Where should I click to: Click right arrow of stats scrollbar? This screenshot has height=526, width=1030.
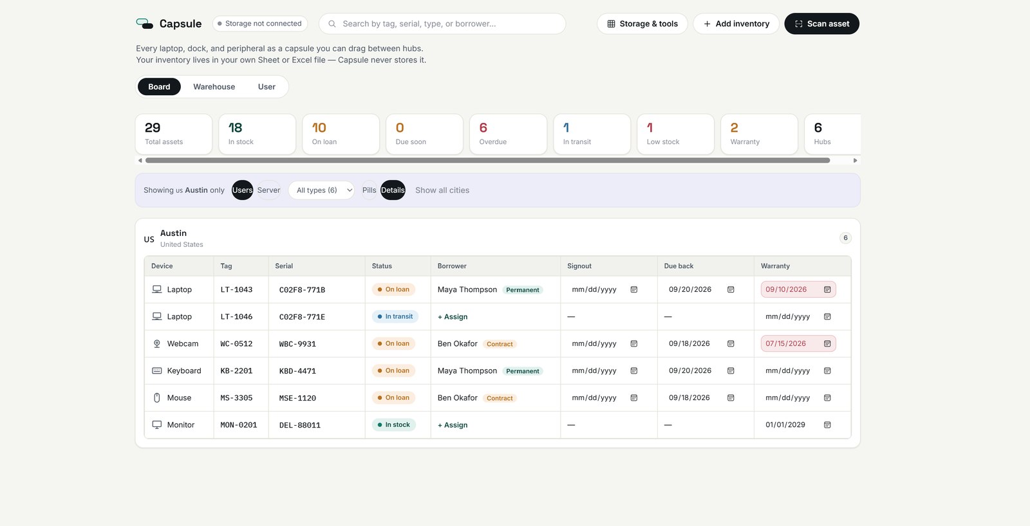coord(855,160)
